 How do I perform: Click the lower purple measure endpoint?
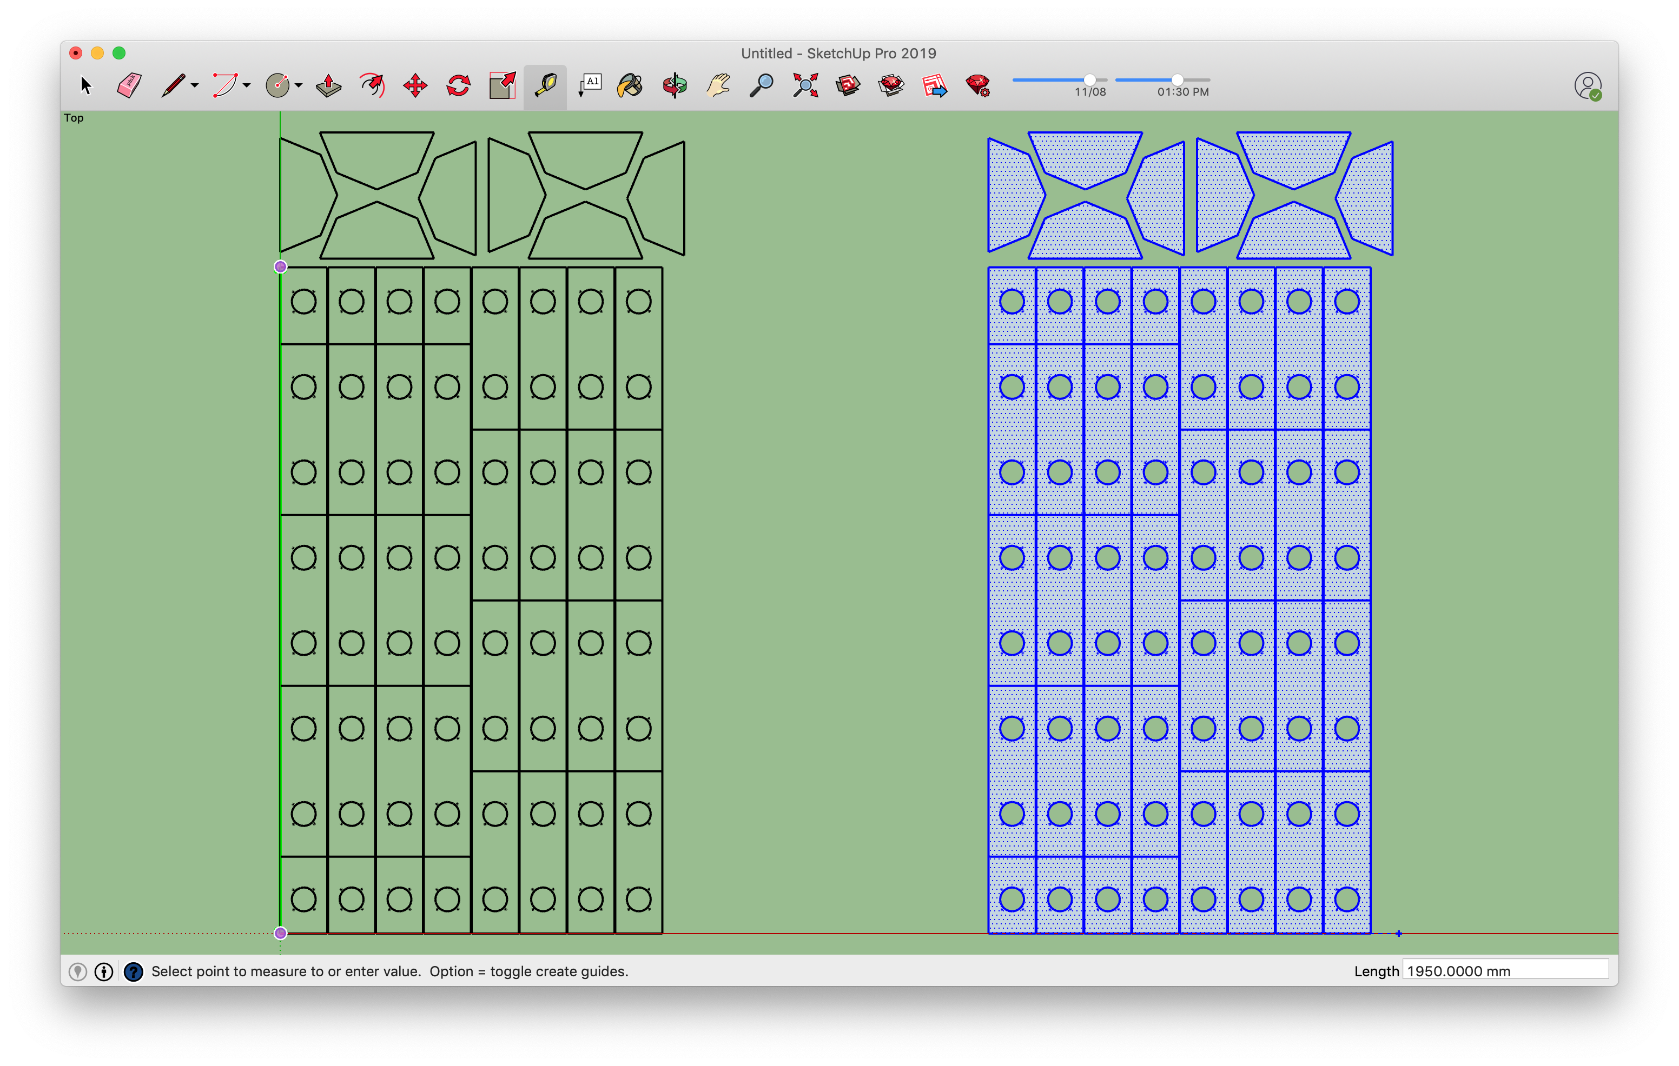[x=280, y=933]
